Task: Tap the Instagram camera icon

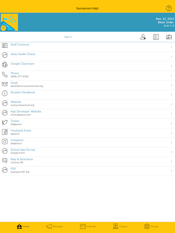Action: [x=5, y=142]
